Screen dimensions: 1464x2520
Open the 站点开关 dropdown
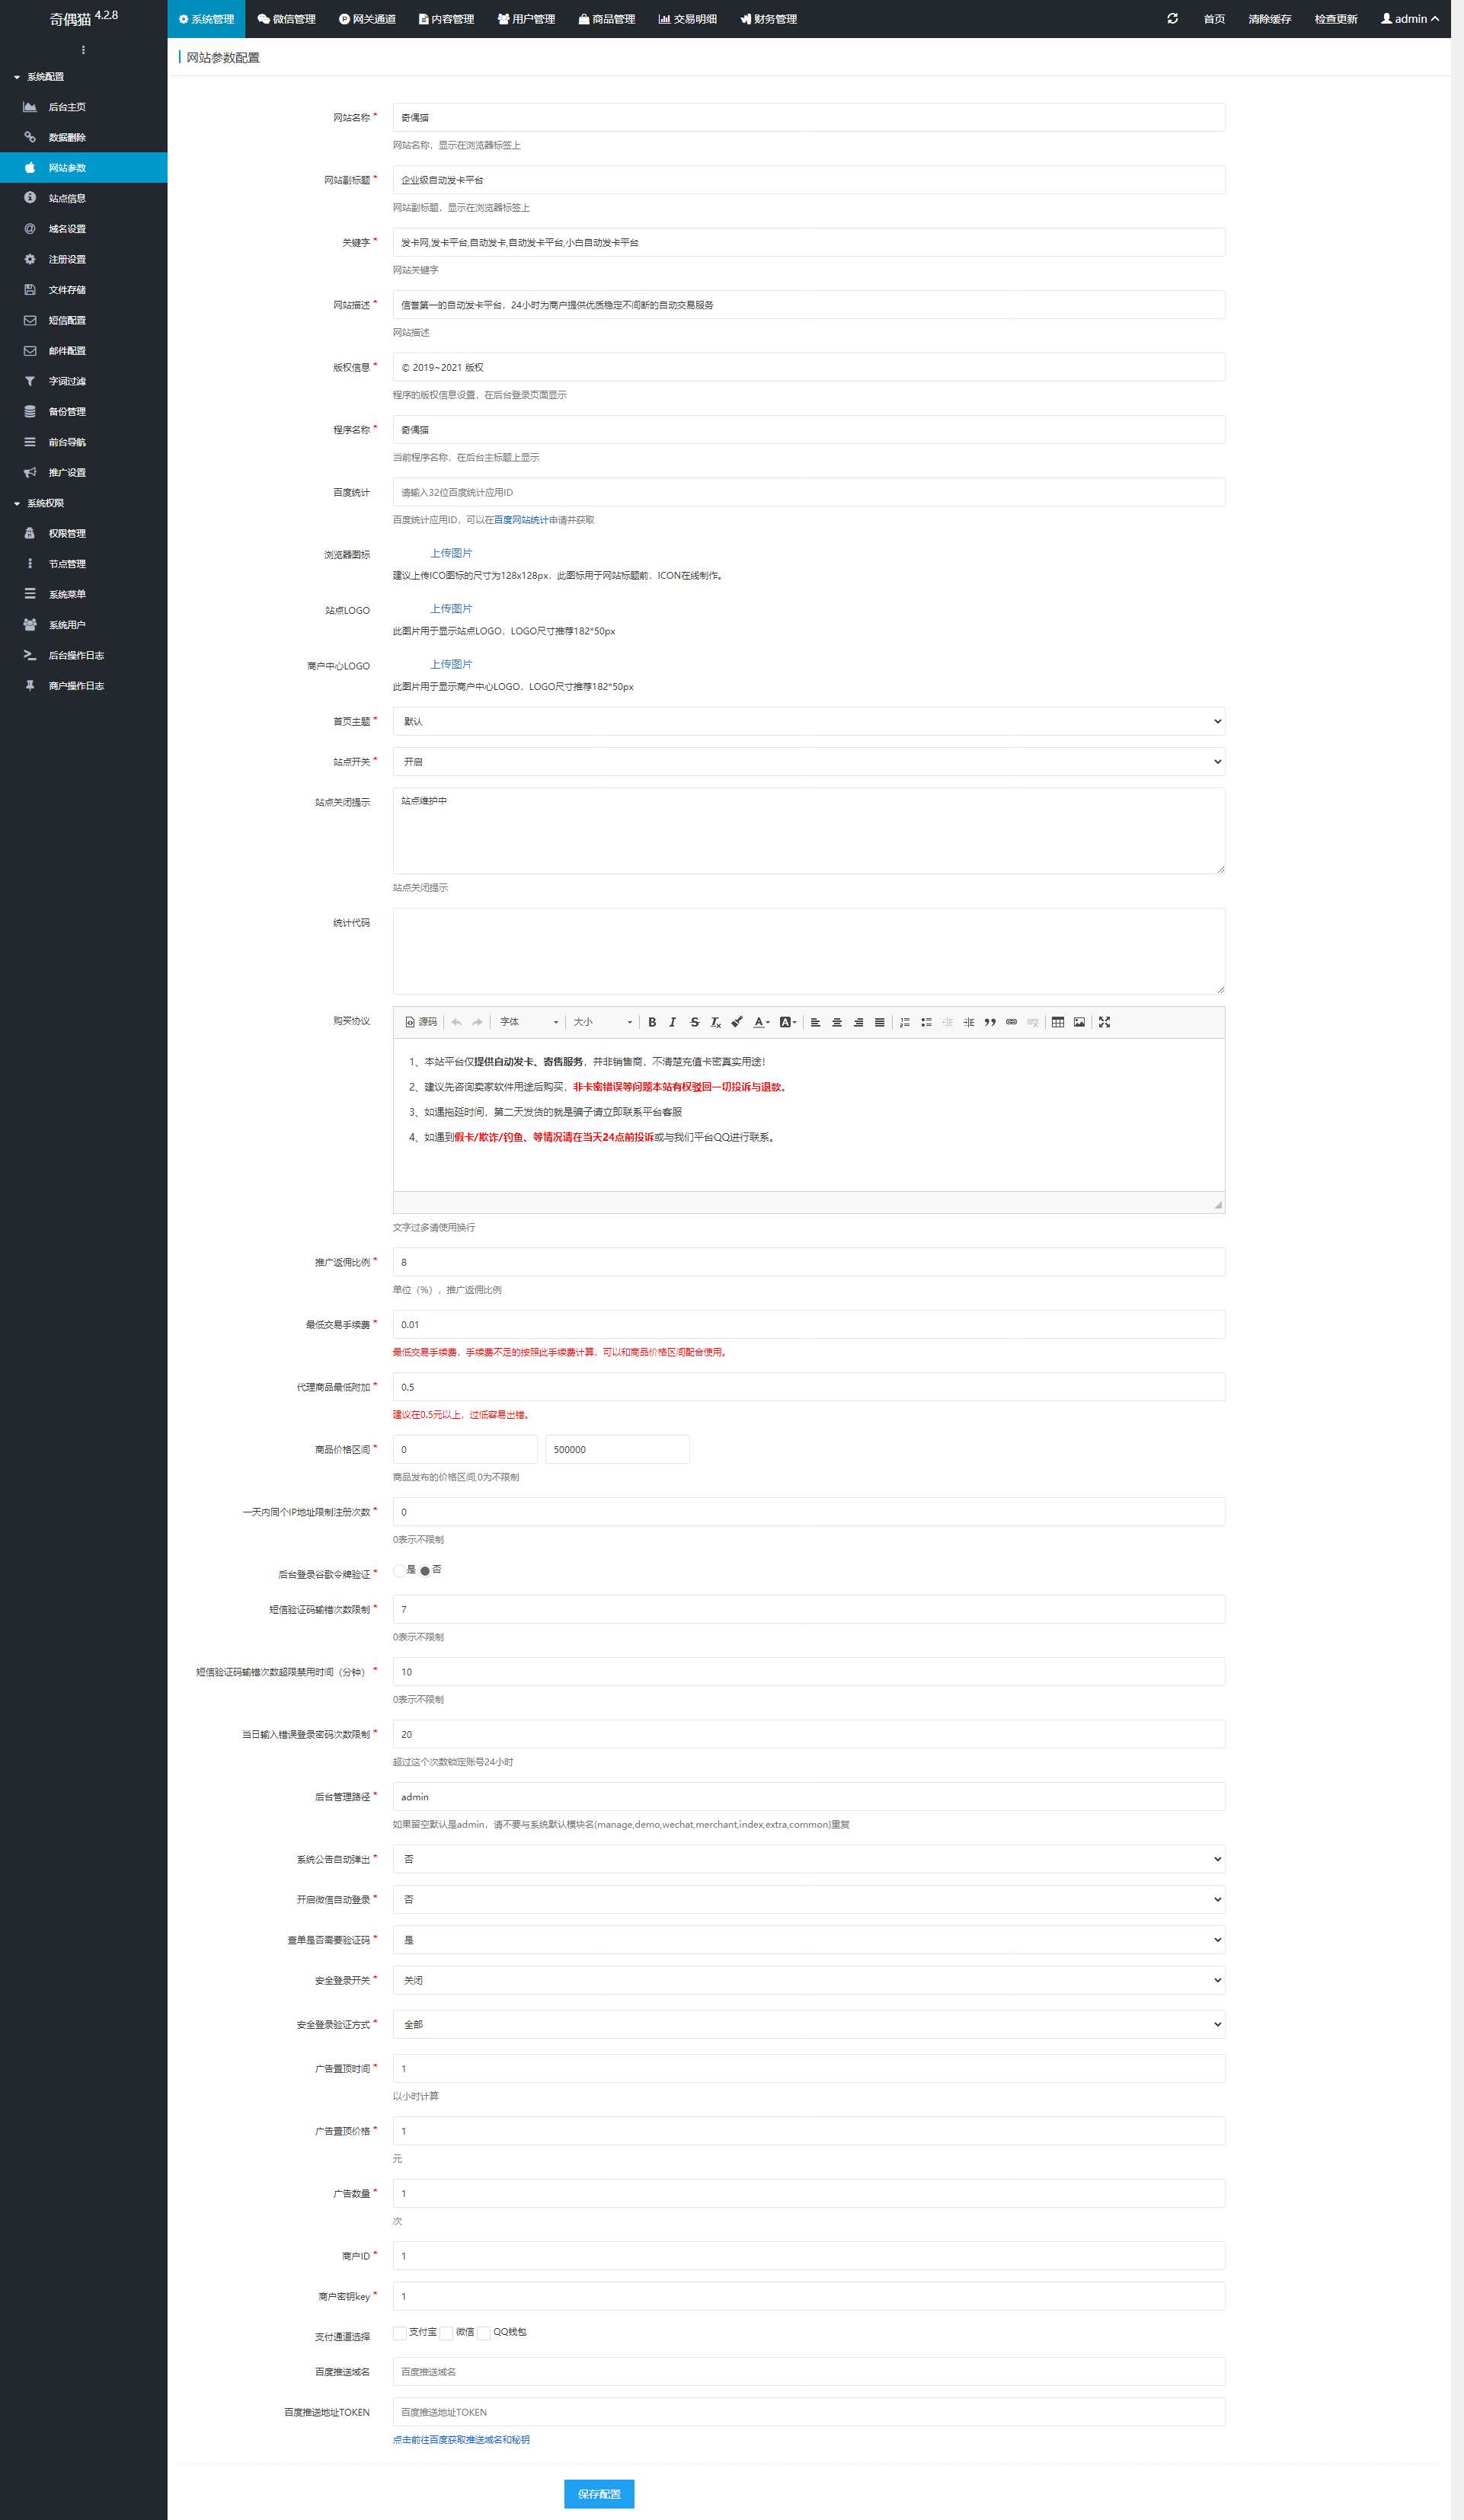point(808,762)
